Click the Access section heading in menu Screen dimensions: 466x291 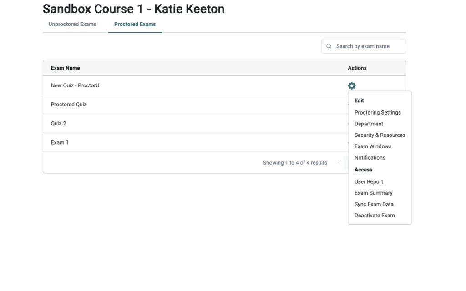pos(363,170)
